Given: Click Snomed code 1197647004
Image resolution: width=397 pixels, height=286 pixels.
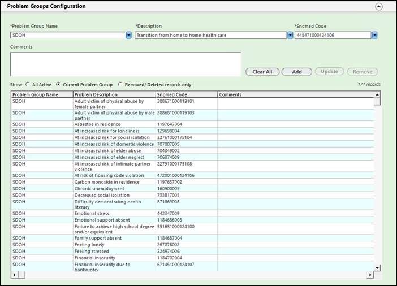Looking at the screenshot, I should coord(170,124).
